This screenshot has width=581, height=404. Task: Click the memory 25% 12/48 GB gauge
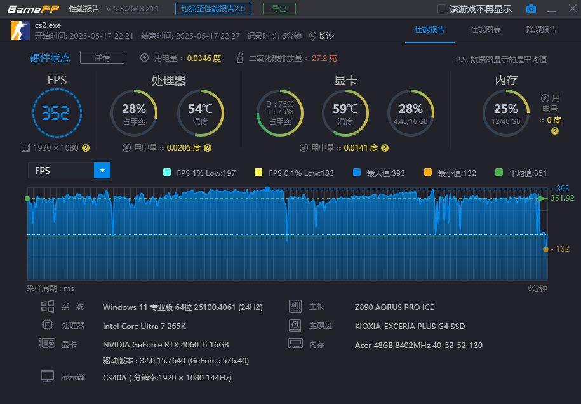[506, 113]
